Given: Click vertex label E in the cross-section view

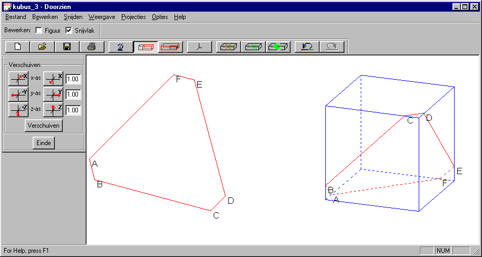Looking at the screenshot, I should click(199, 84).
